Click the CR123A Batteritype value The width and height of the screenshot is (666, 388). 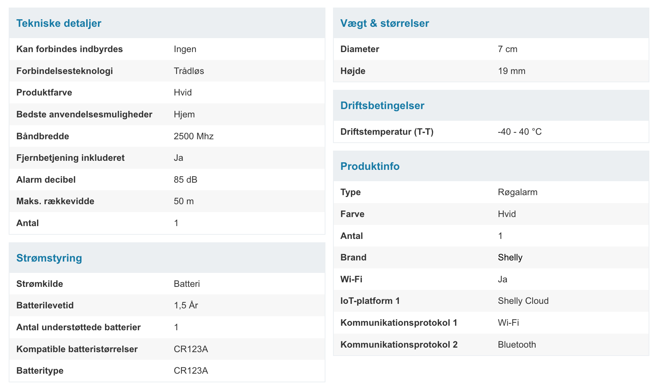click(x=191, y=371)
